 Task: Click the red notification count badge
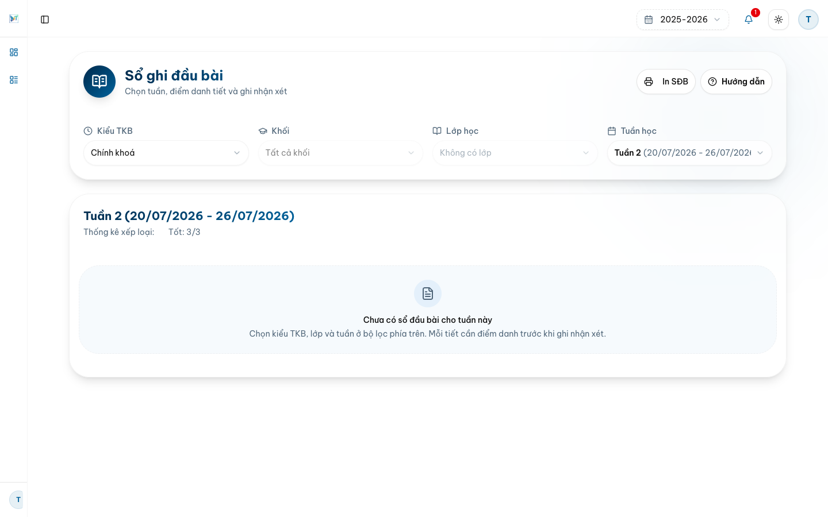(x=756, y=13)
